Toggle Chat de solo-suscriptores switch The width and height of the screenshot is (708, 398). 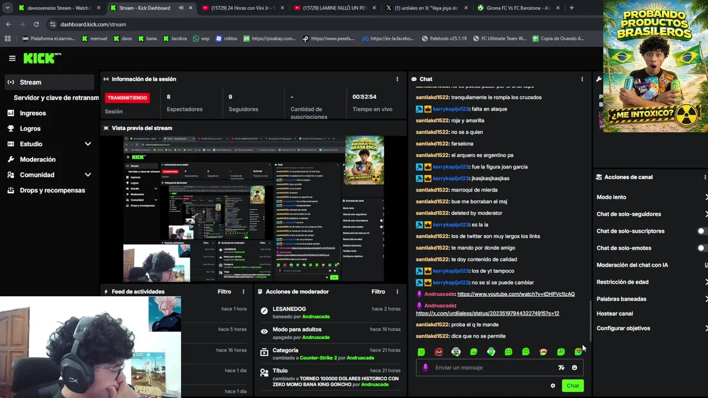click(702, 231)
